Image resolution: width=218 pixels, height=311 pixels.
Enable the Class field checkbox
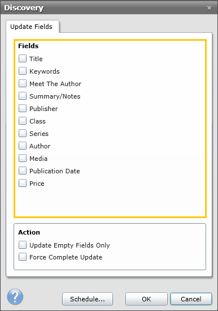click(23, 121)
